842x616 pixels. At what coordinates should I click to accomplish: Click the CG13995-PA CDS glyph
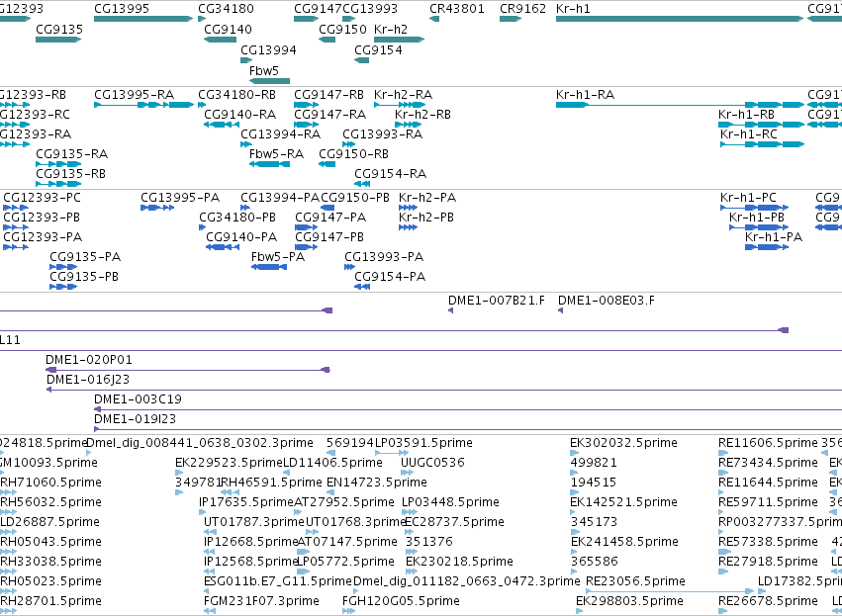[x=156, y=207]
